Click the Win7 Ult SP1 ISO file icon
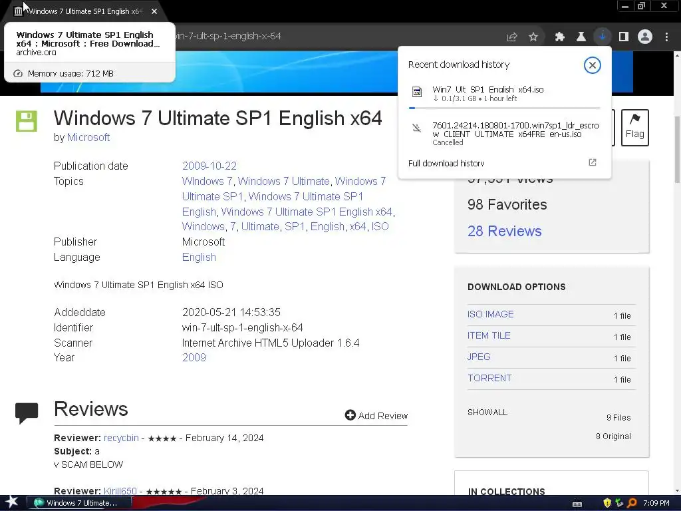This screenshot has height=511, width=681. coord(416,92)
